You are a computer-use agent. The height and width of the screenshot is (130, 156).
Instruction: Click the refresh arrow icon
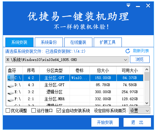tap(128, 51)
